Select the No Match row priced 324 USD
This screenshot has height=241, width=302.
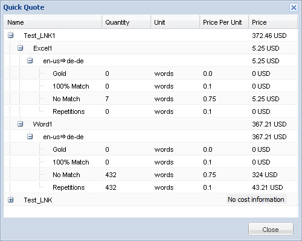tap(151, 175)
